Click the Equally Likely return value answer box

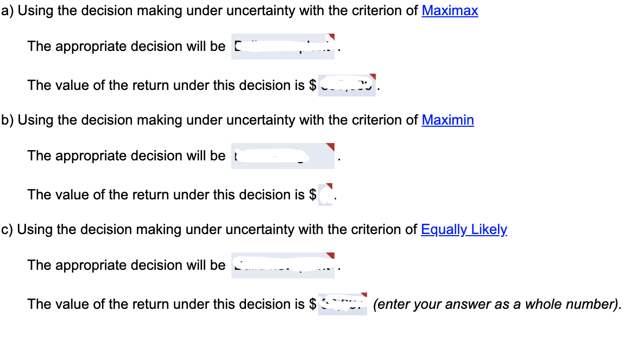(342, 303)
